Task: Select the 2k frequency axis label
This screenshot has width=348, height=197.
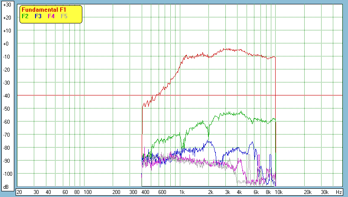Action: tap(211, 192)
